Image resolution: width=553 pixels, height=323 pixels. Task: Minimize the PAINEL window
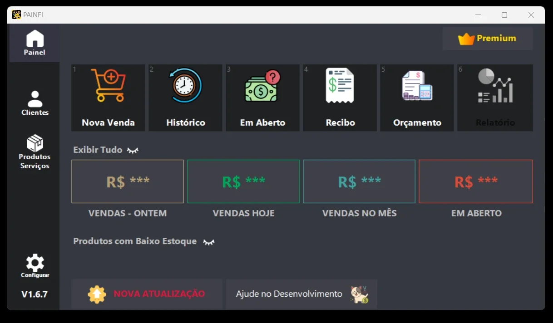478,15
